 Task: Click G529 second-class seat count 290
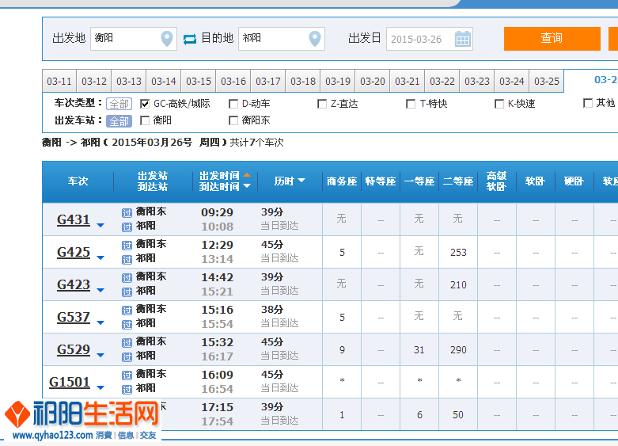458,349
